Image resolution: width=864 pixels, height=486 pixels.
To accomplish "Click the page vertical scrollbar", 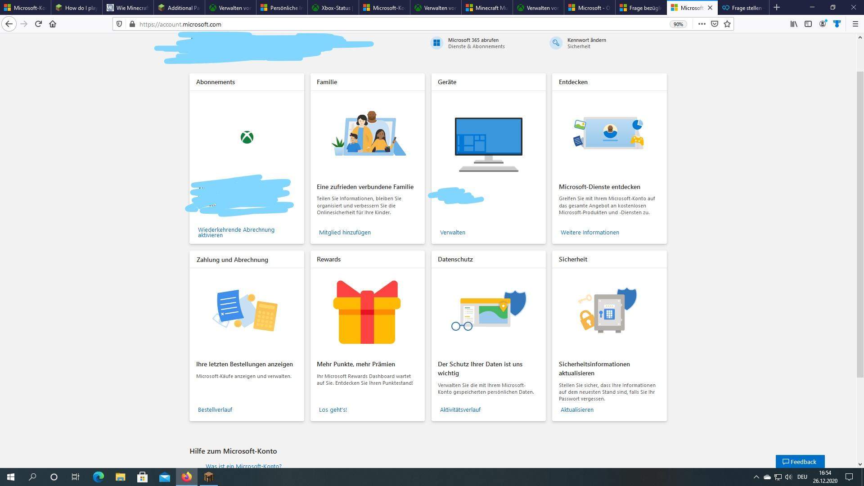I will [x=859, y=225].
